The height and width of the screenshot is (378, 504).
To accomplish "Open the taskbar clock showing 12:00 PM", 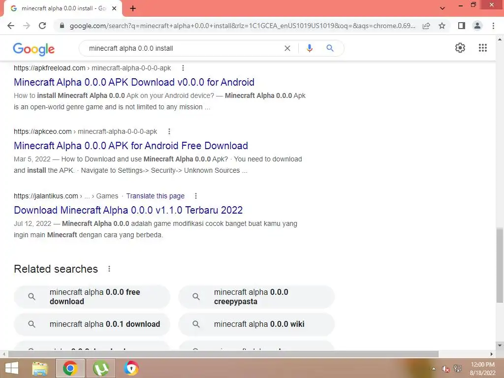I will pyautogui.click(x=482, y=369).
